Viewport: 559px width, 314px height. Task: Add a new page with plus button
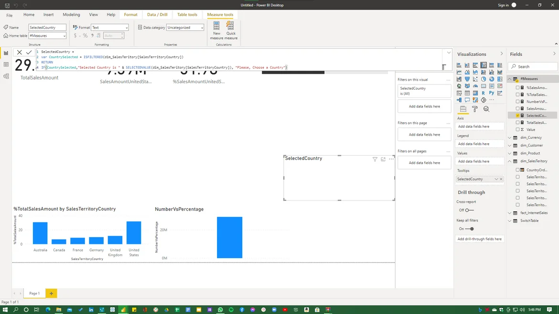pos(51,293)
